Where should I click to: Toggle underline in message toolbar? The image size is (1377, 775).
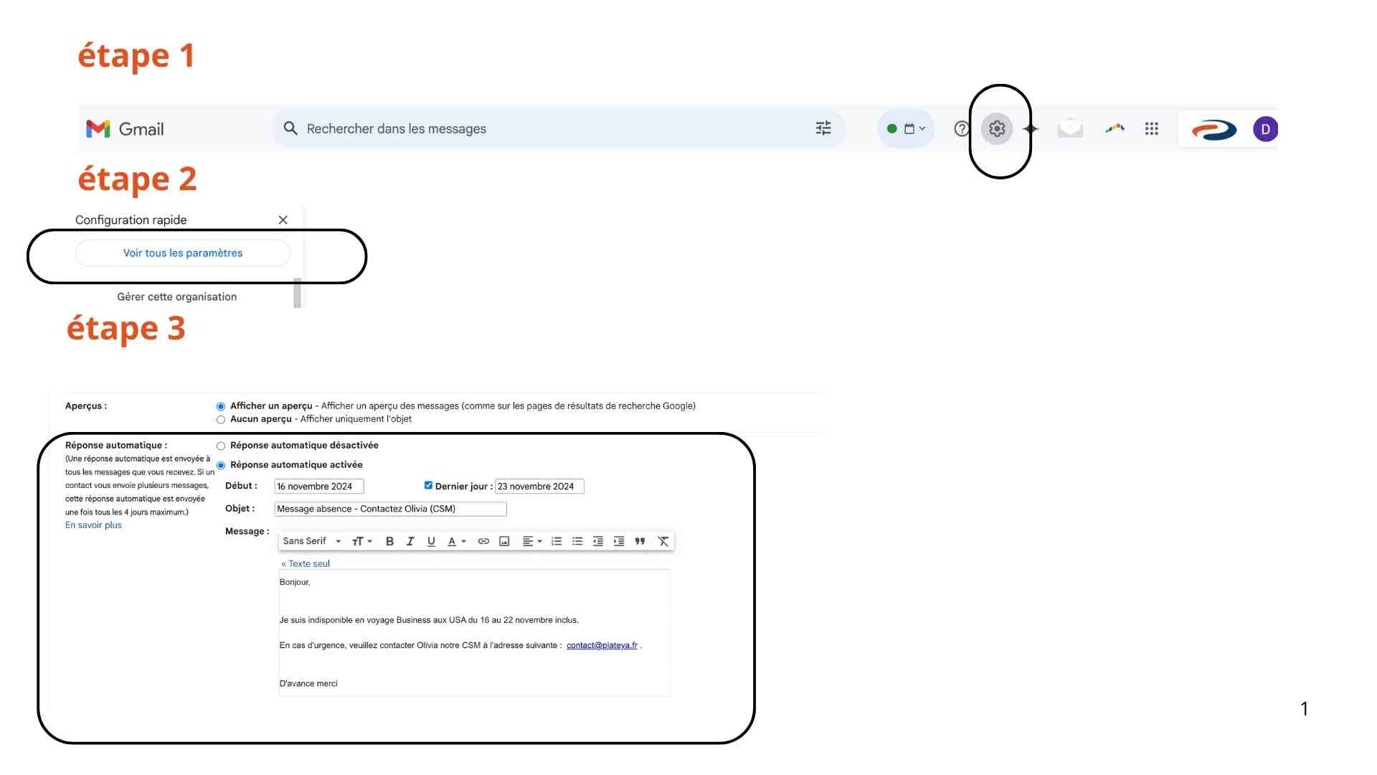pos(431,542)
